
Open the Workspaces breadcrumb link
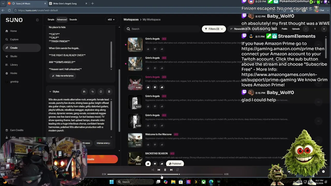pyautogui.click(x=131, y=20)
